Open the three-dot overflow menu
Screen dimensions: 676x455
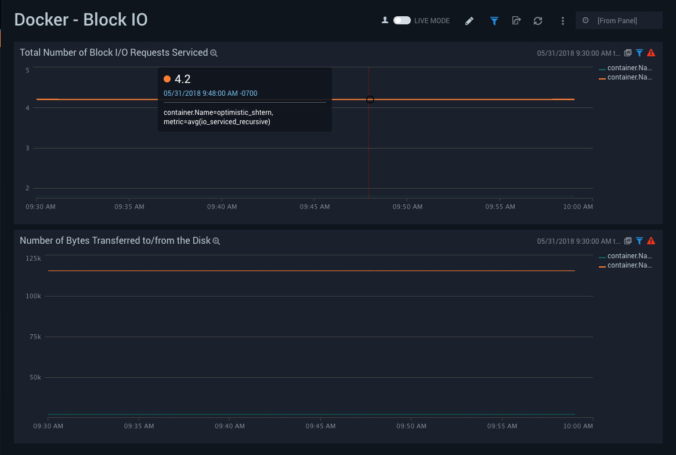click(562, 20)
